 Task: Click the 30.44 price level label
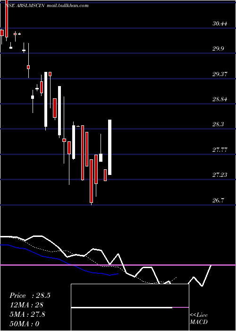(x=219, y=24)
